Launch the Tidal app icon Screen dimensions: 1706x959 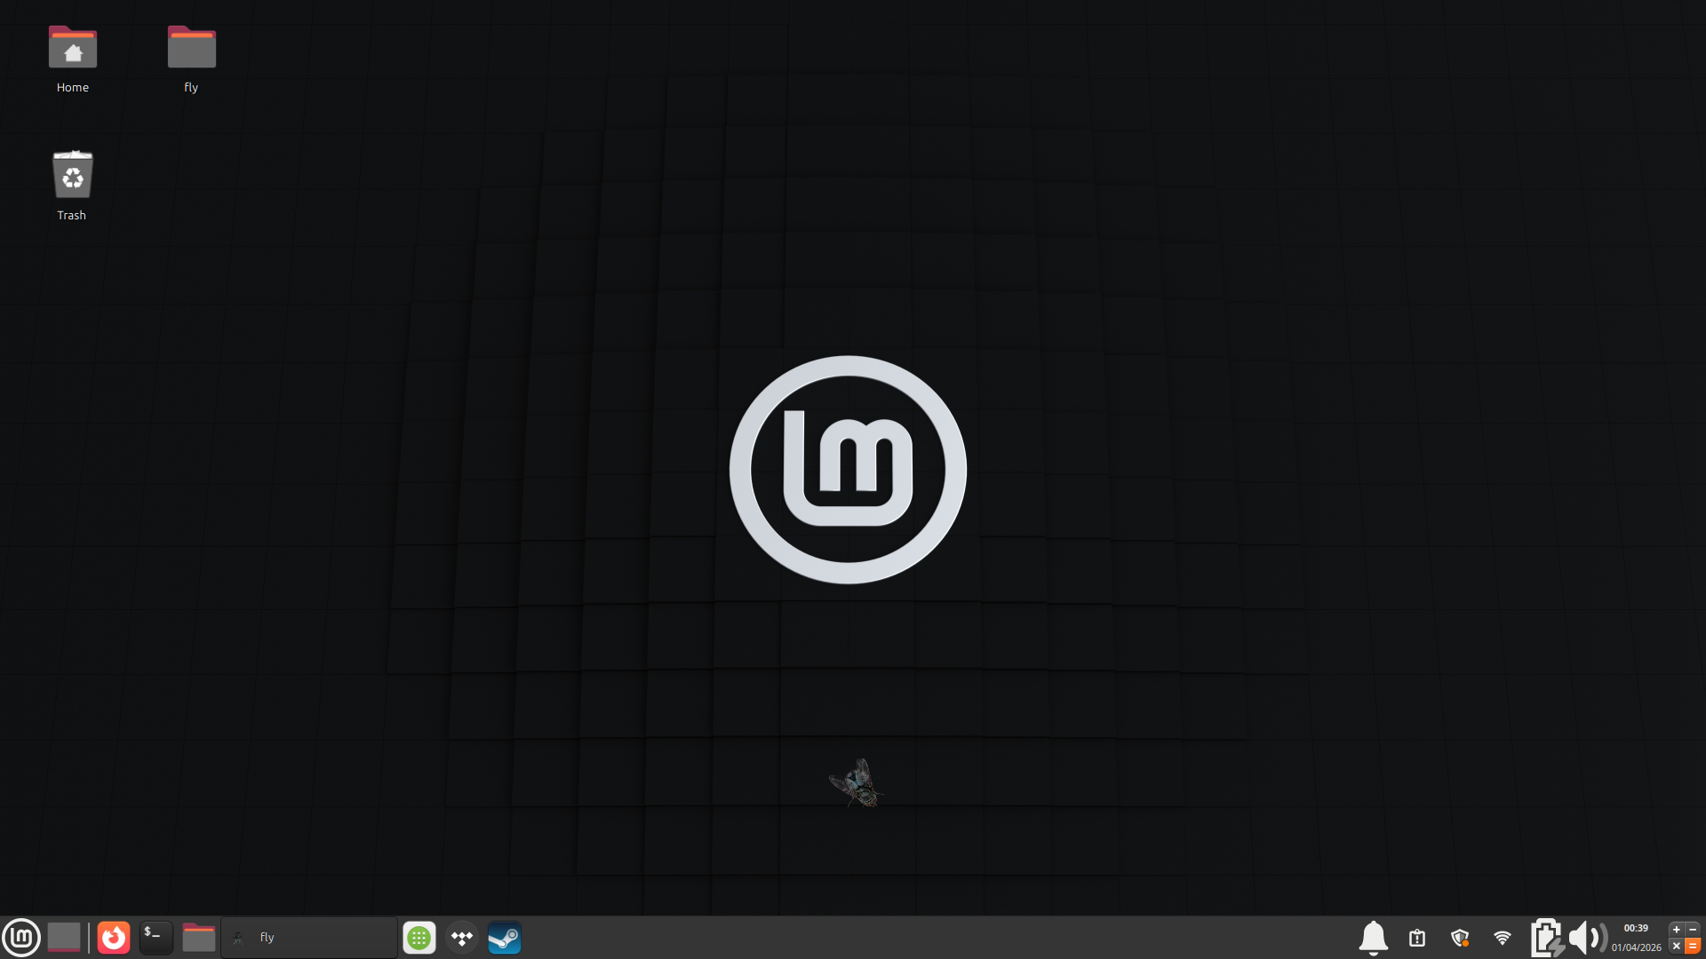point(461,937)
